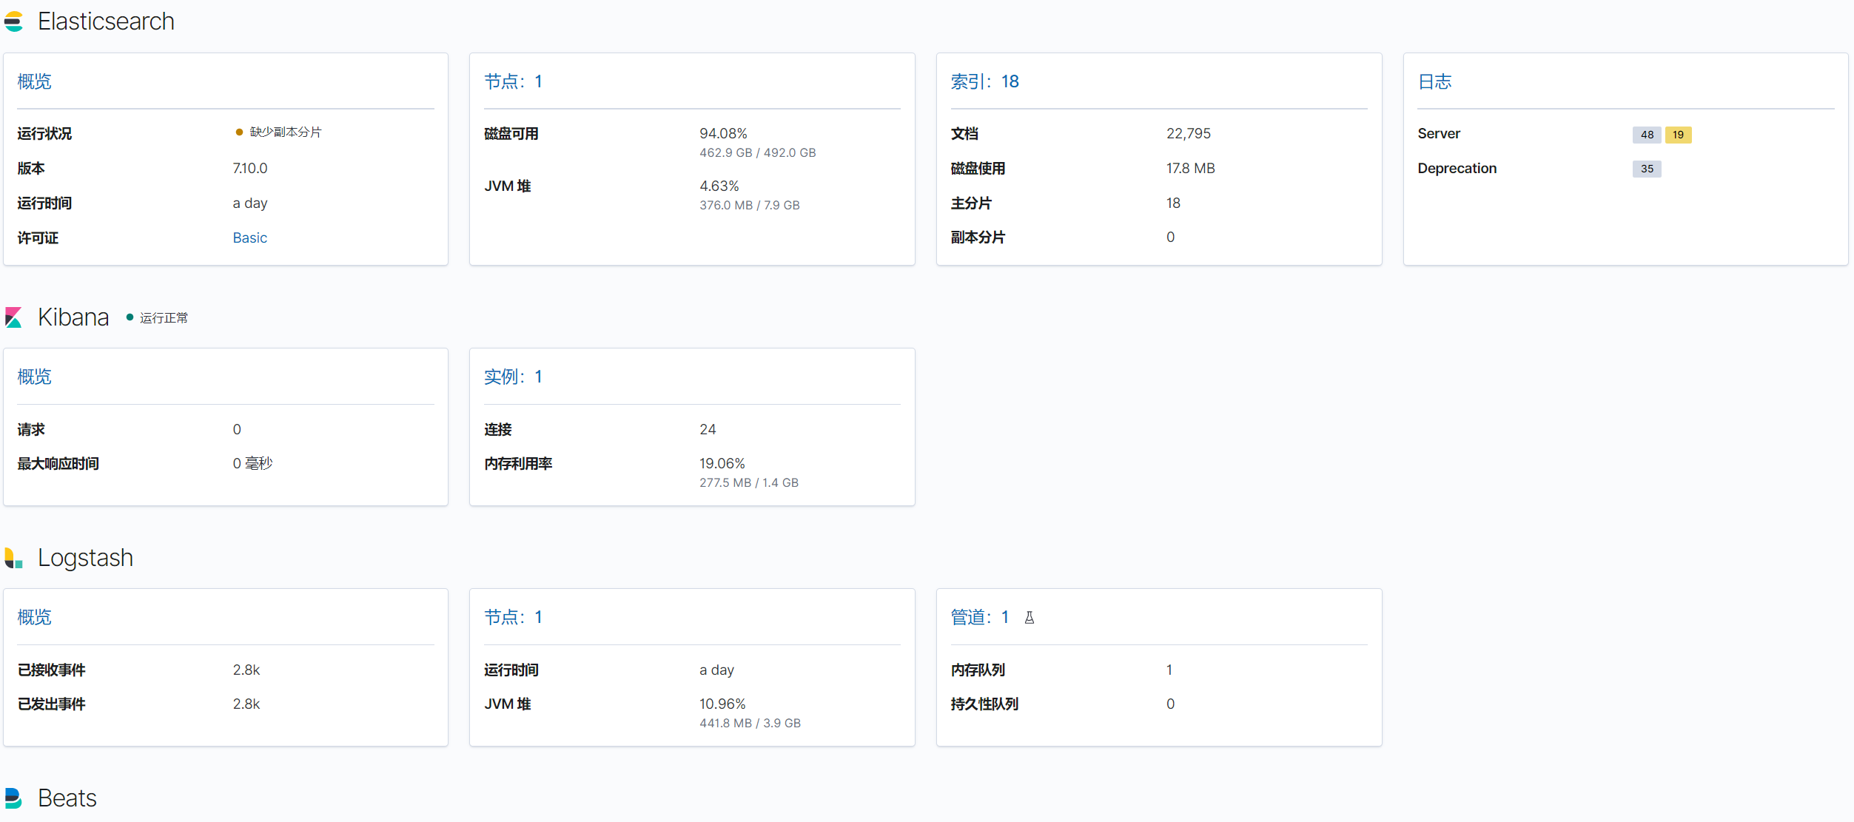Screen dimensions: 1854x822
Task: Open the 索引: 18 indices link
Action: 984,81
